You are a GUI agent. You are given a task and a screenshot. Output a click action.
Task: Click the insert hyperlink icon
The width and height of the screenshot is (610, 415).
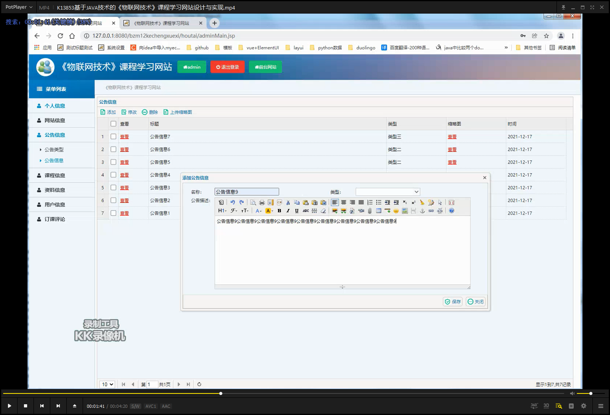click(x=430, y=211)
